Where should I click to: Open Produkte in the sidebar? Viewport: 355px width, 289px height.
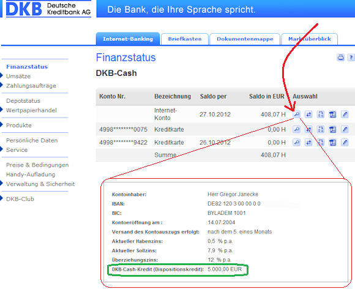(19, 126)
